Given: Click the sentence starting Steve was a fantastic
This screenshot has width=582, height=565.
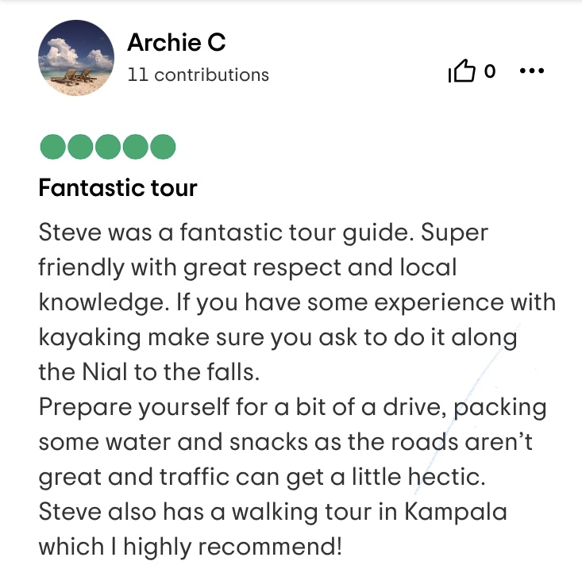Looking at the screenshot, I should 226,233.
